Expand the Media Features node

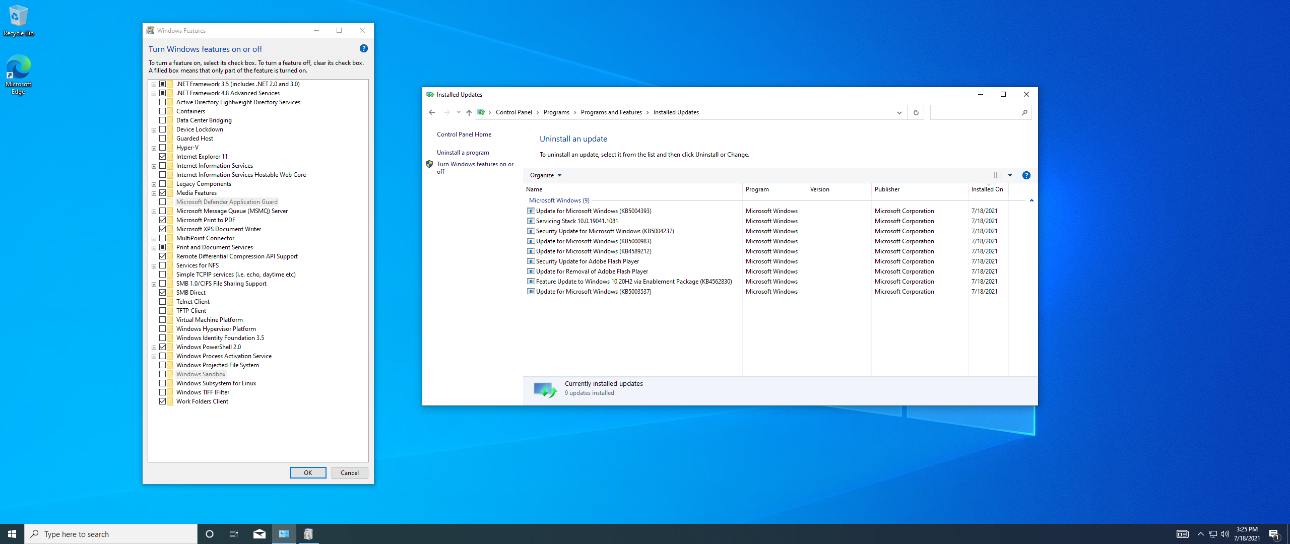[x=154, y=193]
